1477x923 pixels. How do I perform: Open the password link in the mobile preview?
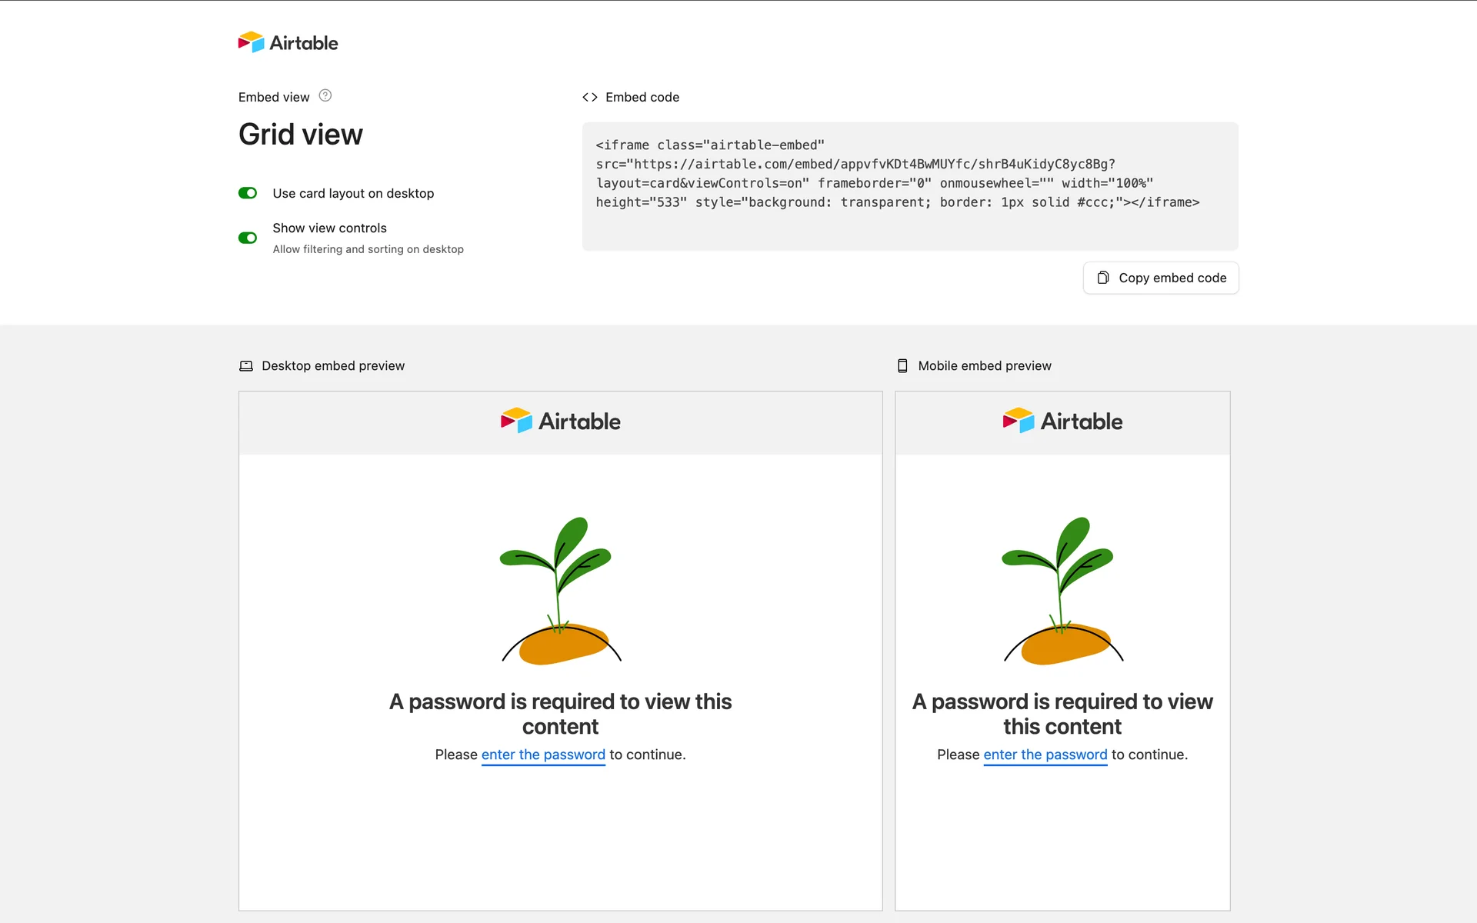(x=1045, y=755)
